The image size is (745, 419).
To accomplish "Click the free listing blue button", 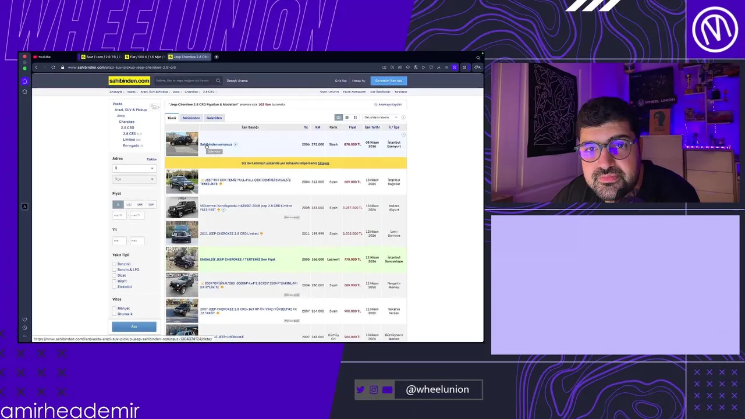I will [x=388, y=81].
